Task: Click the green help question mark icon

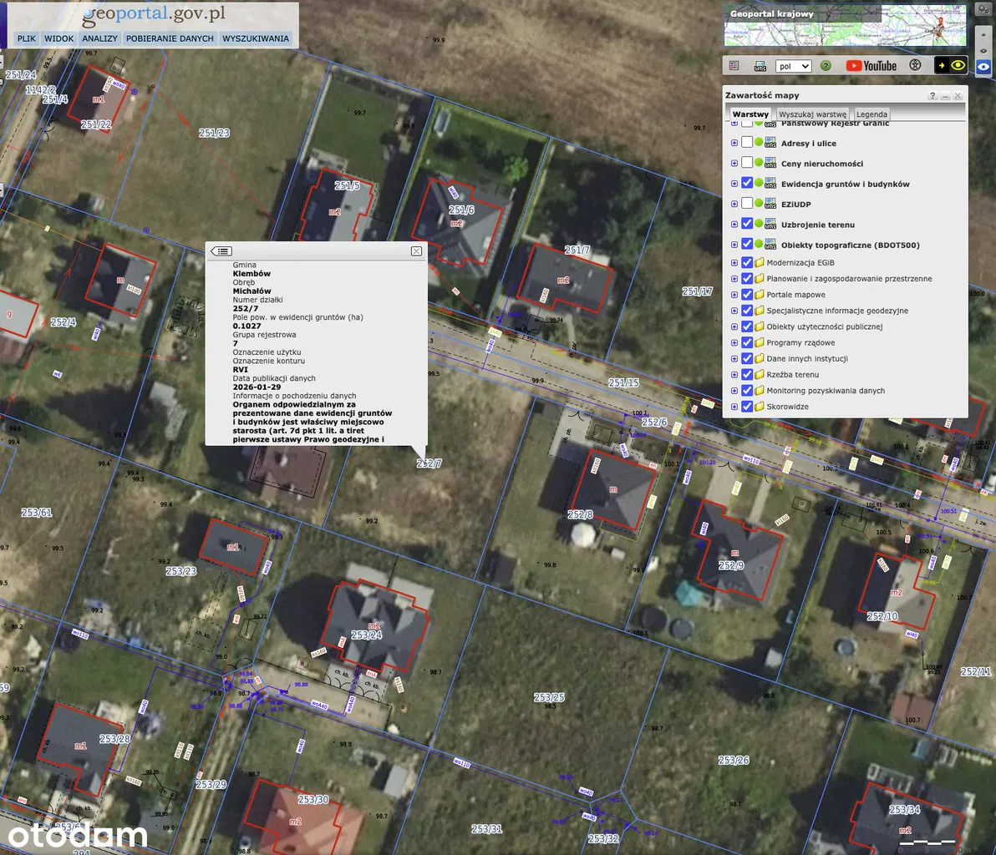Action: (826, 66)
